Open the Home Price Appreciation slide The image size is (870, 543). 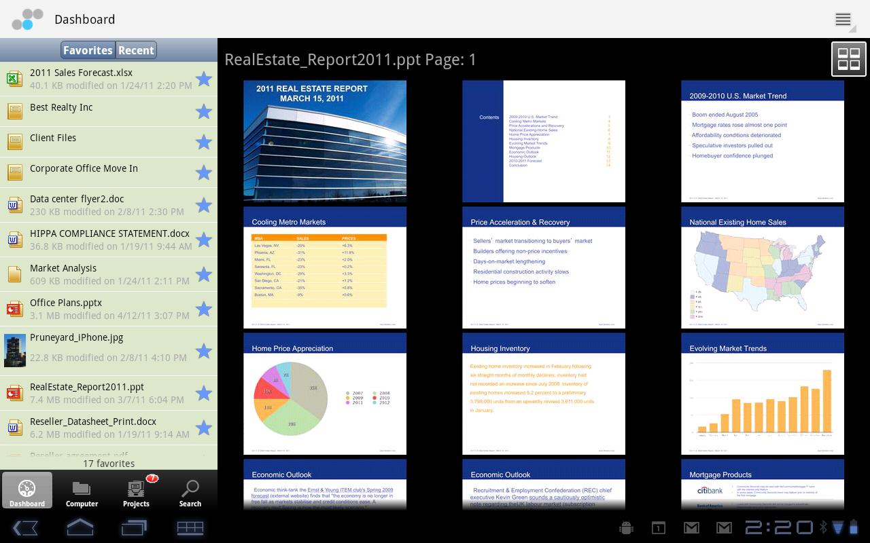tap(325, 394)
